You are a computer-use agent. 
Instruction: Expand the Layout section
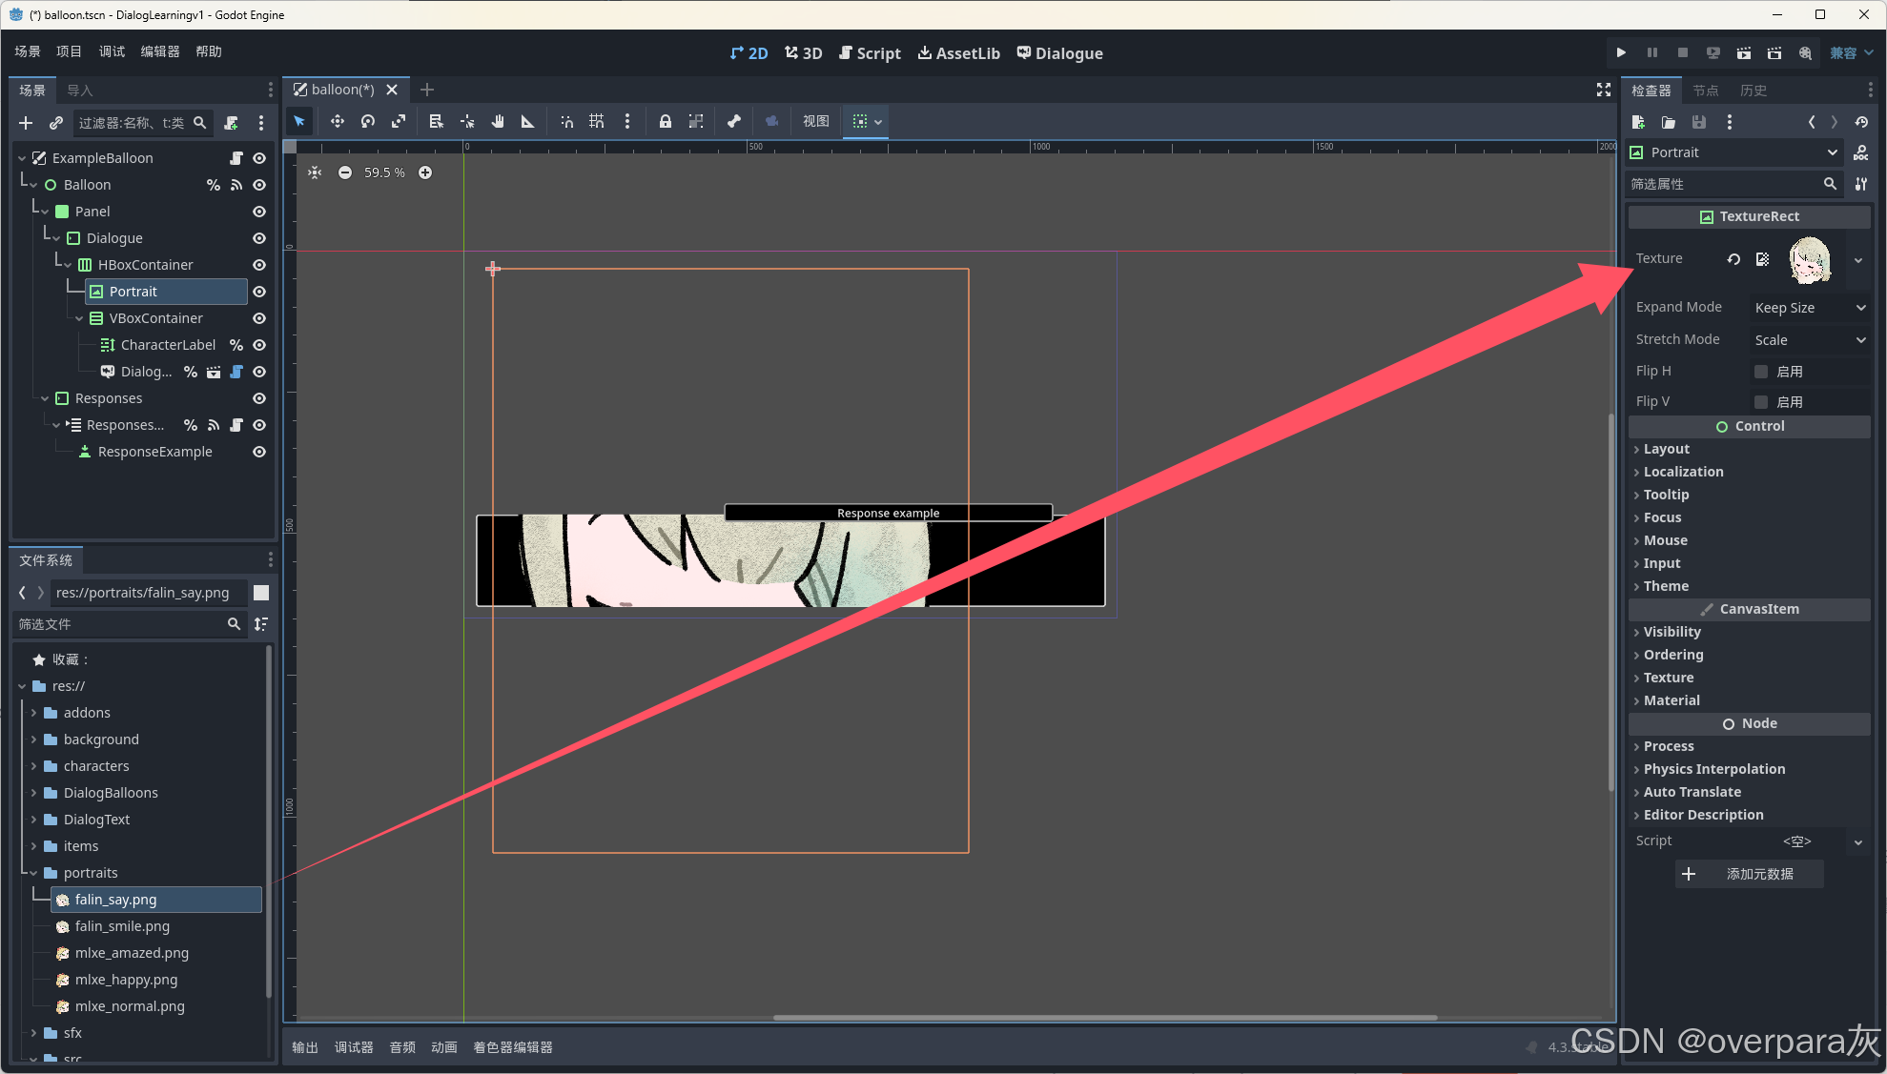click(1666, 449)
